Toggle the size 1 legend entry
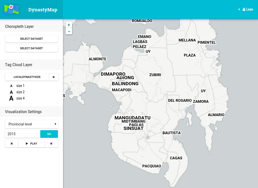Image resolution: width=258 pixels, height=188 pixels. coord(20,86)
